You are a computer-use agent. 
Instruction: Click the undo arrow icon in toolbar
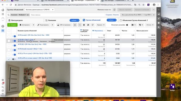(79, 25)
